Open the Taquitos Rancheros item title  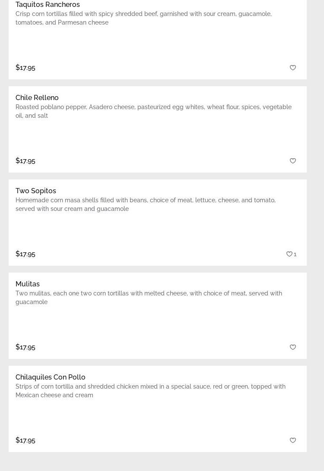click(x=48, y=4)
